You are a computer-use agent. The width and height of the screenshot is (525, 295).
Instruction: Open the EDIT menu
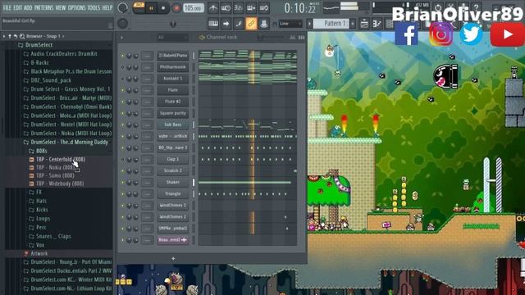(18, 7)
